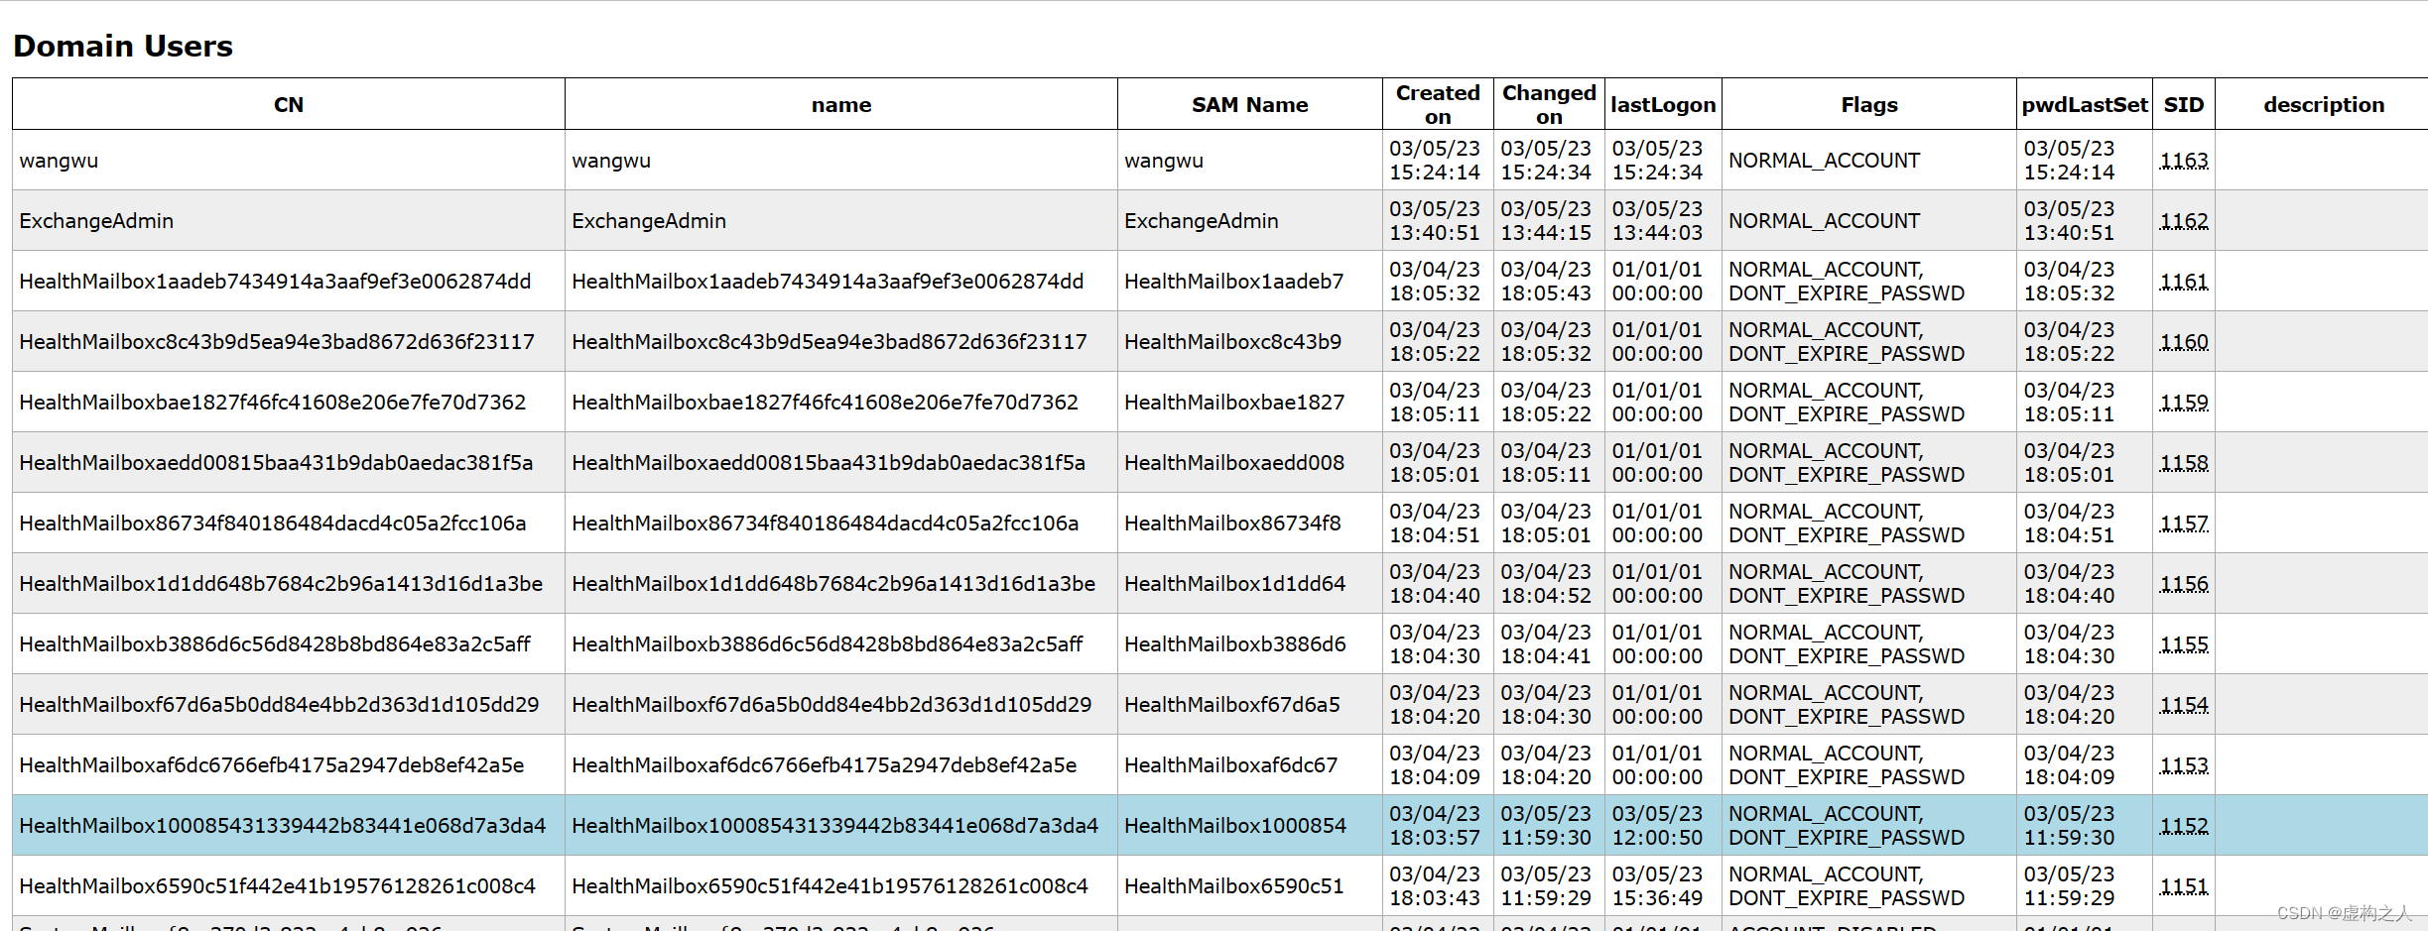
Task: Open SID link 1154
Action: pyautogui.click(x=2184, y=704)
